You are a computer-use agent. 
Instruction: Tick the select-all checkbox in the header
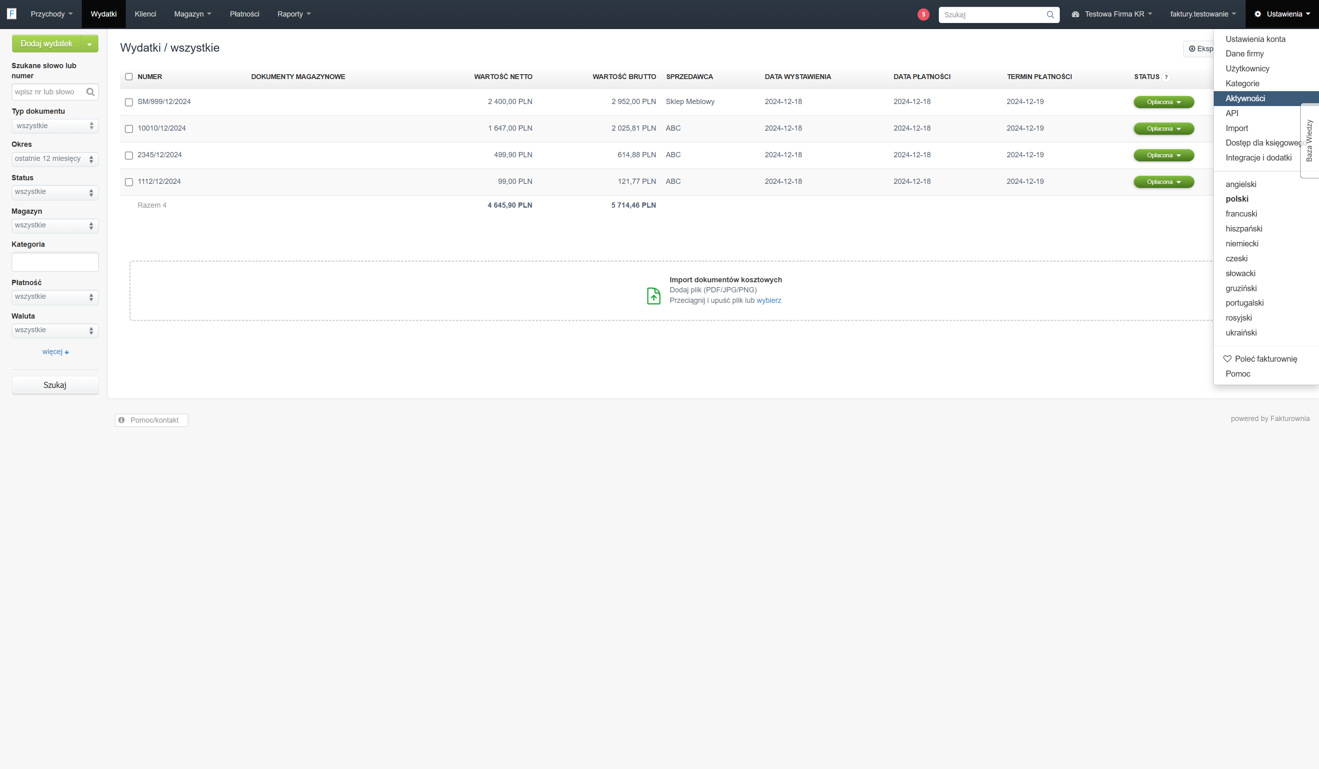coord(129,77)
